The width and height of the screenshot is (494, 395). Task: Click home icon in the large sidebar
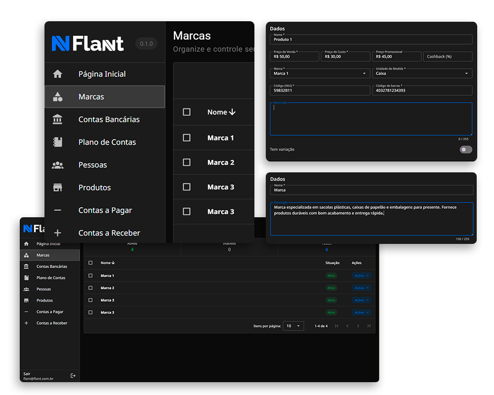point(58,74)
